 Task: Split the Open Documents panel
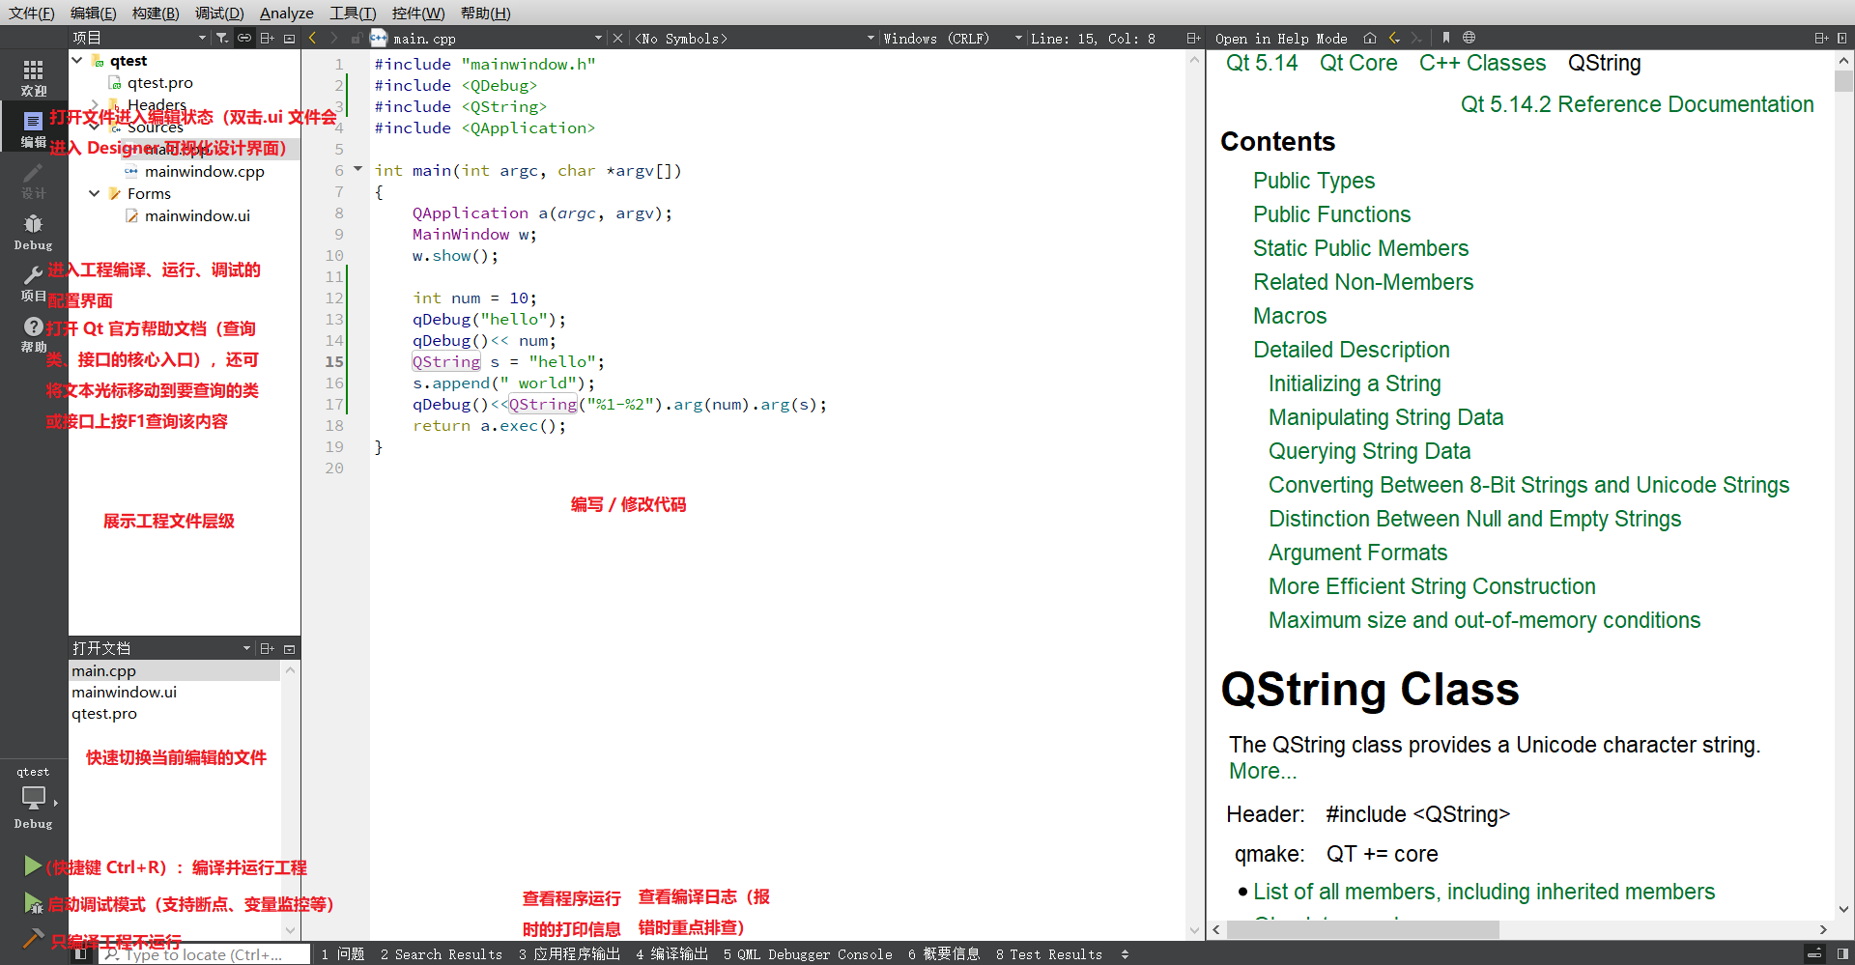pos(268,648)
